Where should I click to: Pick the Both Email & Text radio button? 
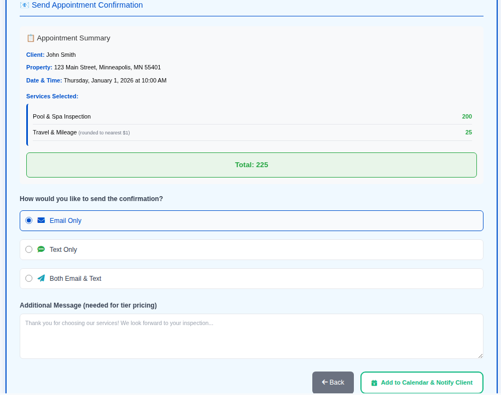click(x=29, y=279)
